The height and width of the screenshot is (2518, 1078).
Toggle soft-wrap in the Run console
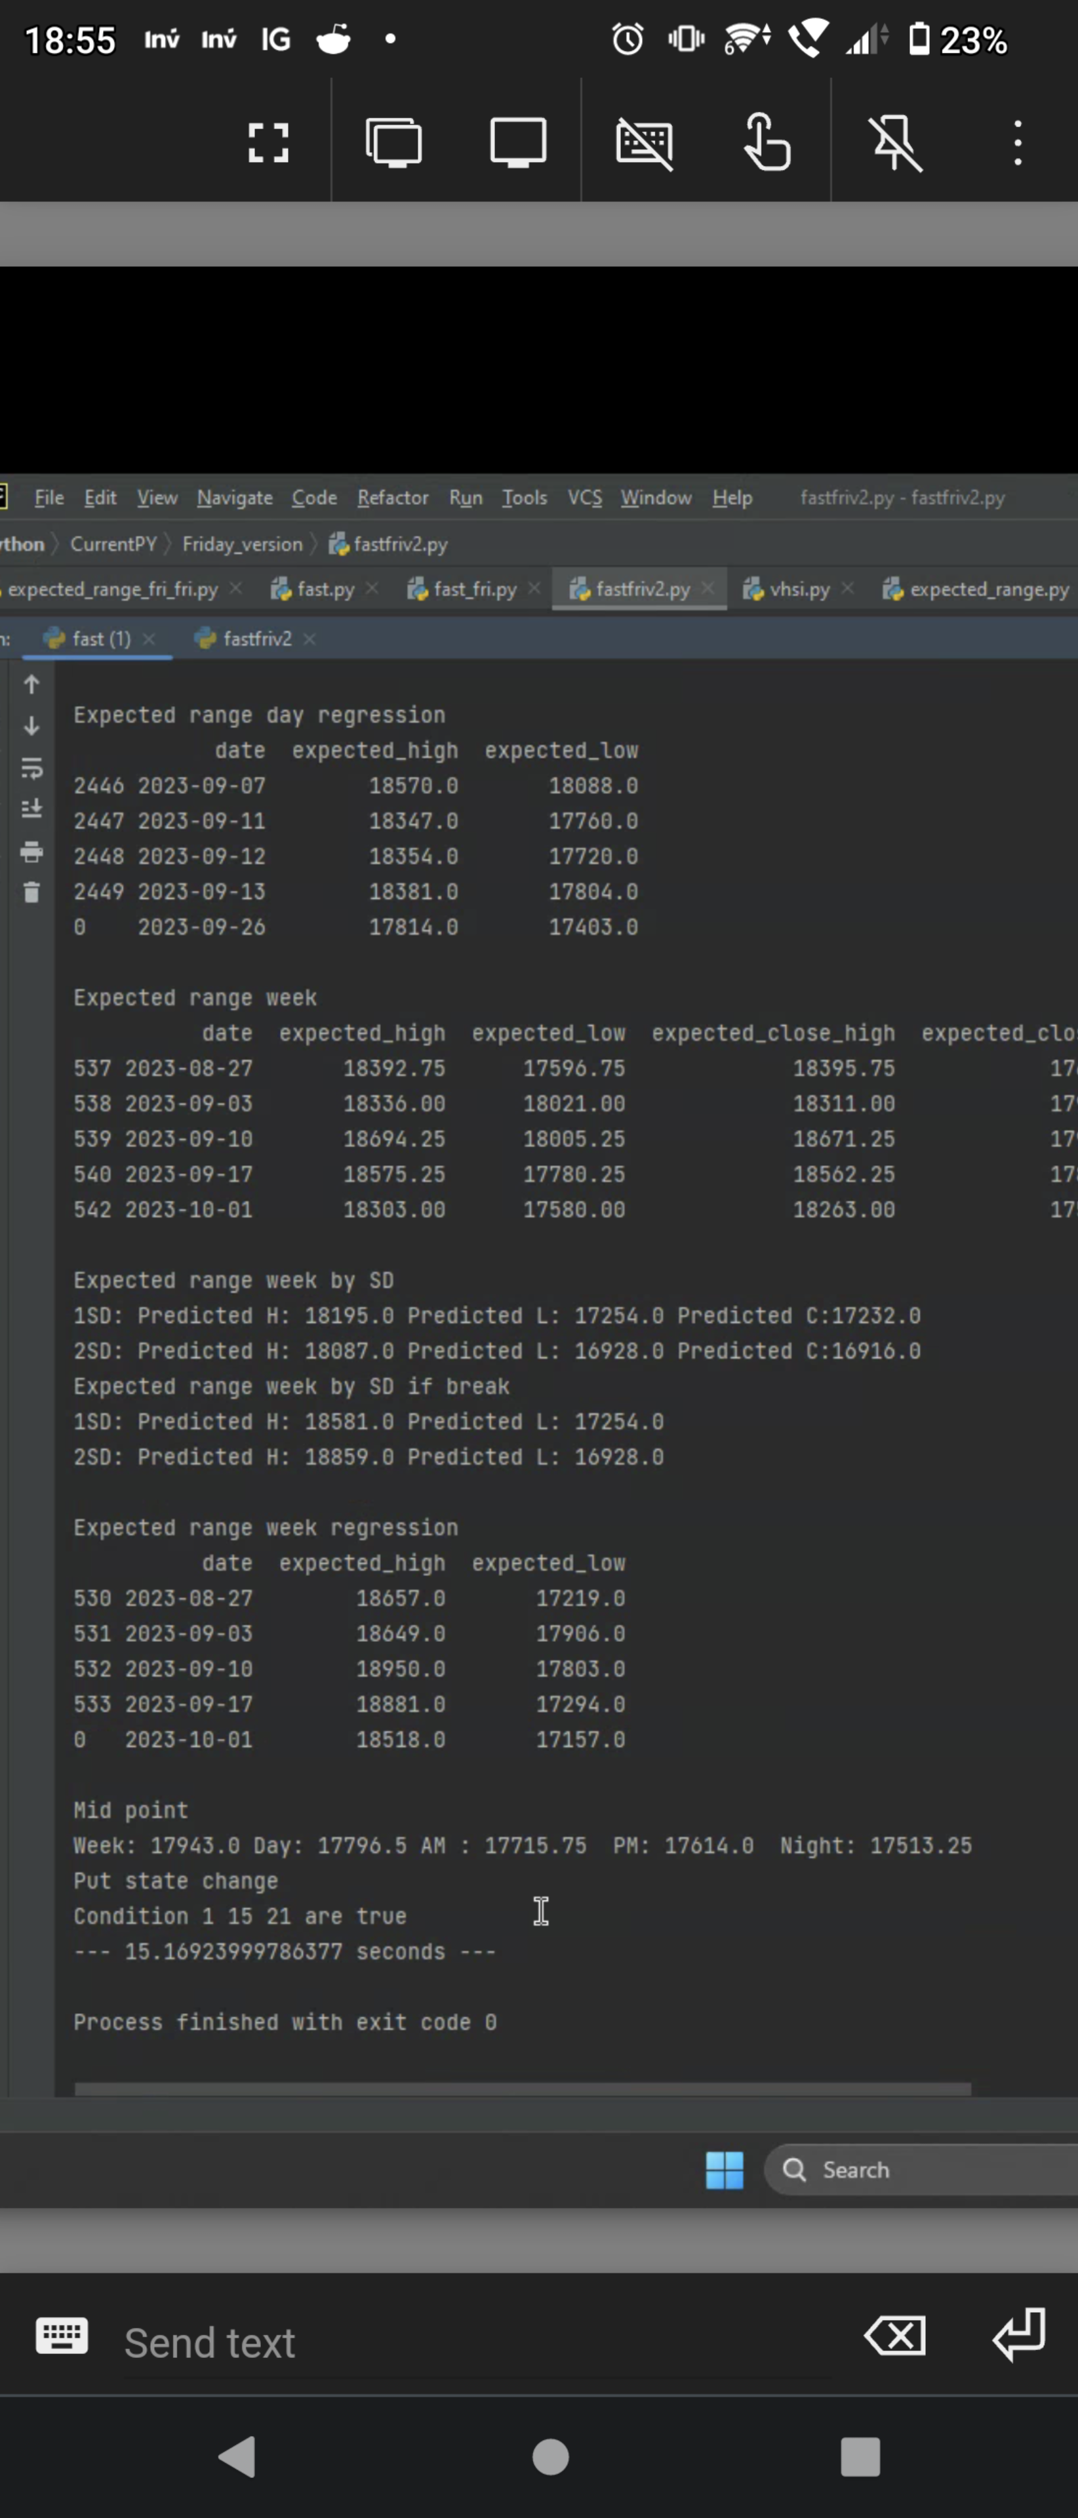[x=31, y=769]
